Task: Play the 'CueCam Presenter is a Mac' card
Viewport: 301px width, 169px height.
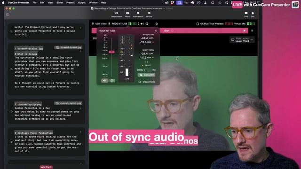Action: [11, 111]
